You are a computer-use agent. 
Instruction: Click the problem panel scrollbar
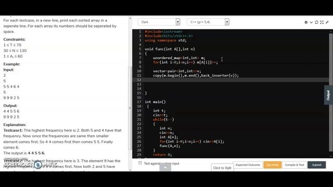tap(130, 108)
